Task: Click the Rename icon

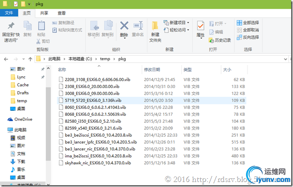Action: [x=138, y=26]
